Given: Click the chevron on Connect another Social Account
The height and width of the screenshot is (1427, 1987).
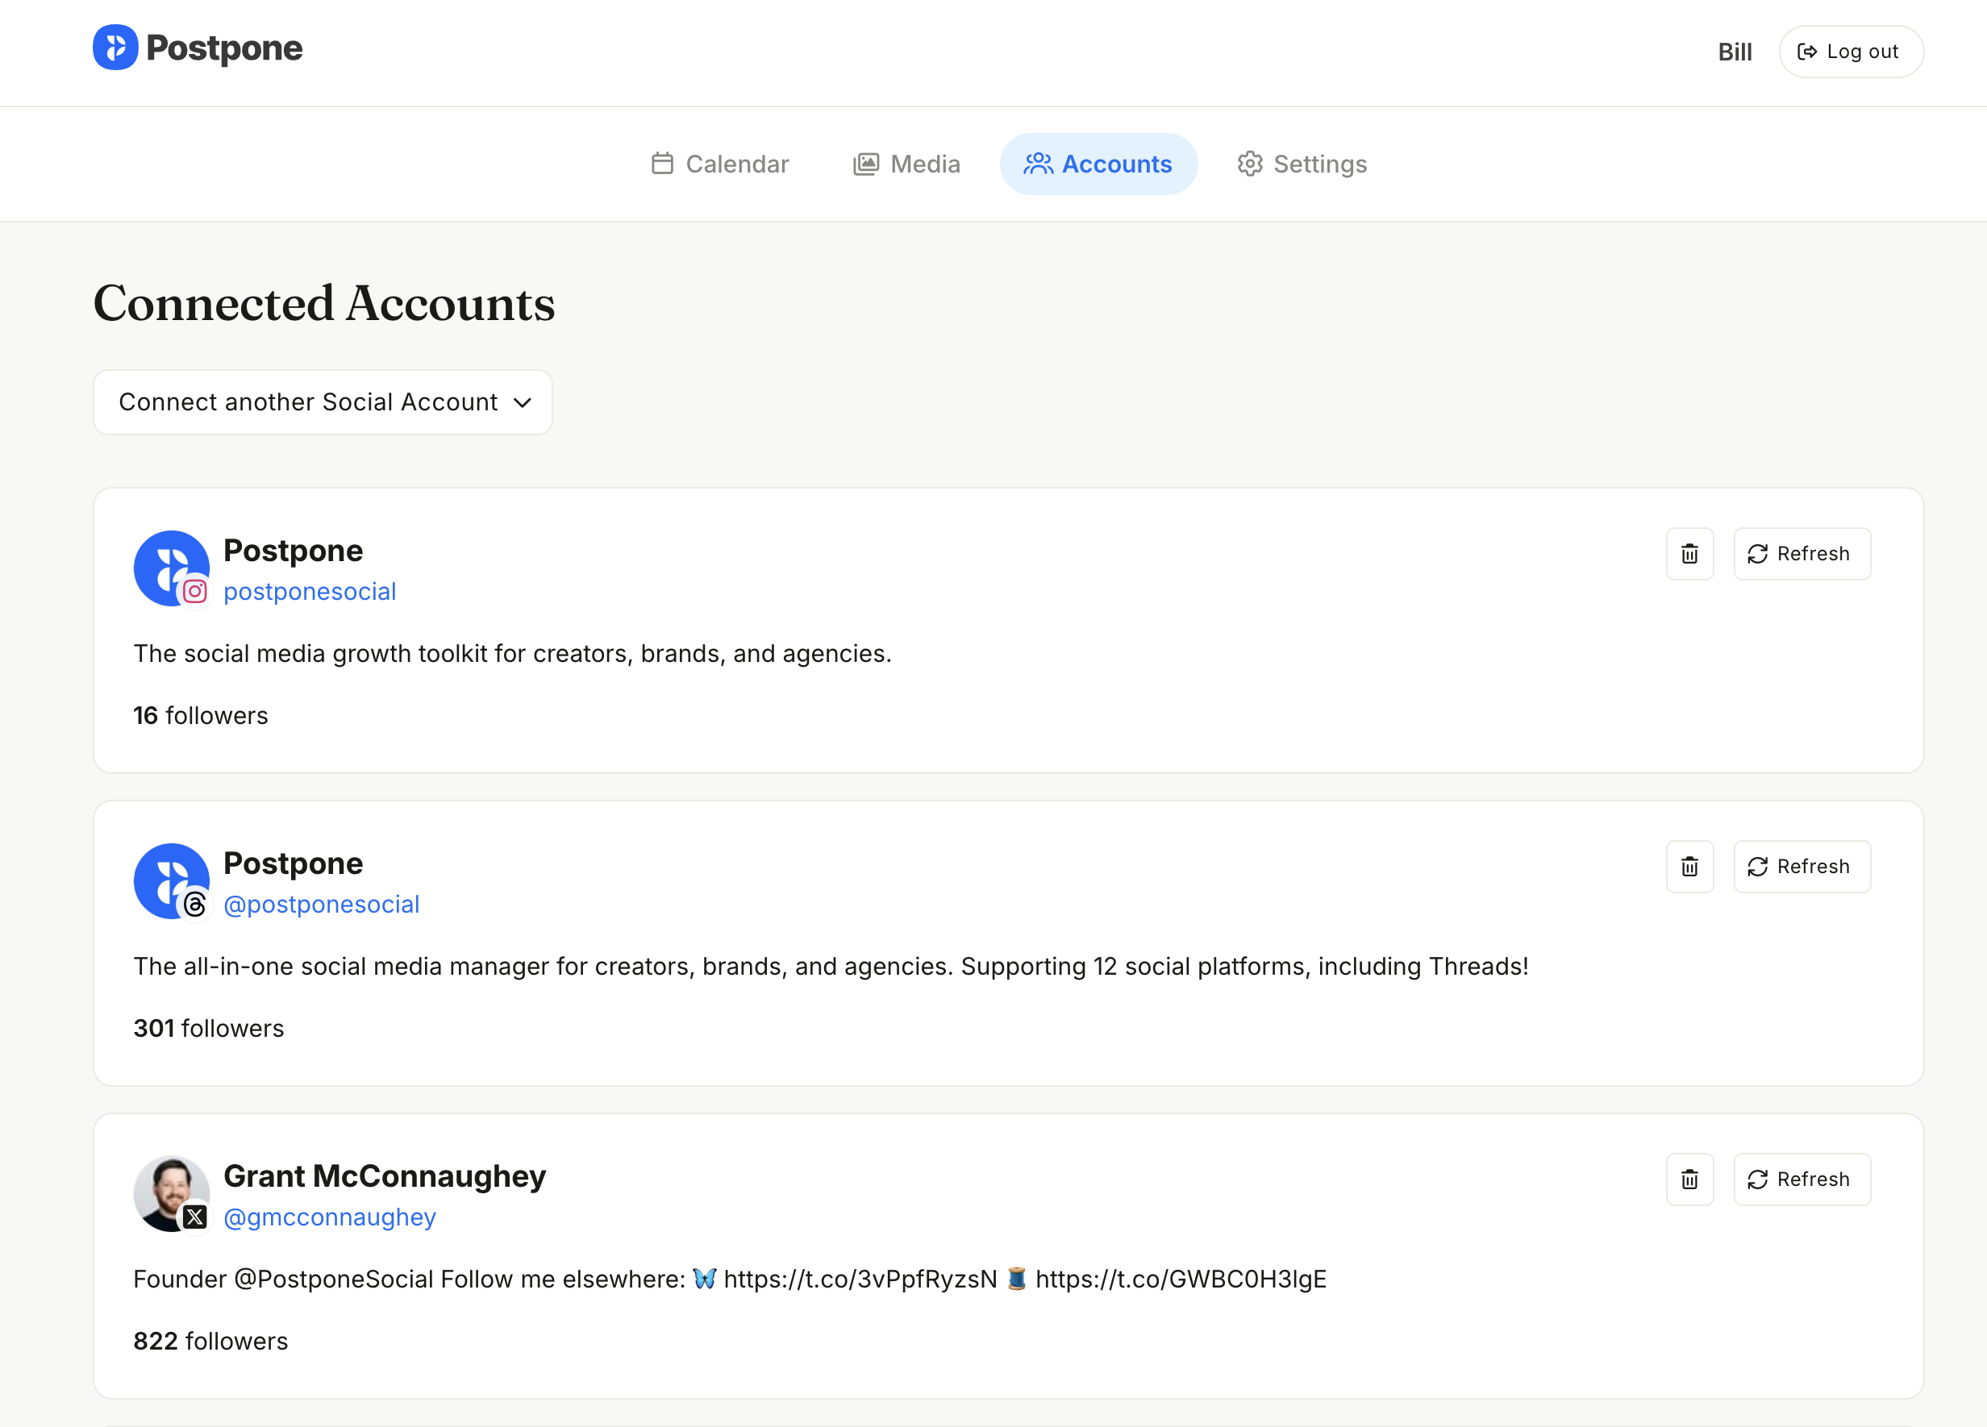Looking at the screenshot, I should tap(523, 402).
